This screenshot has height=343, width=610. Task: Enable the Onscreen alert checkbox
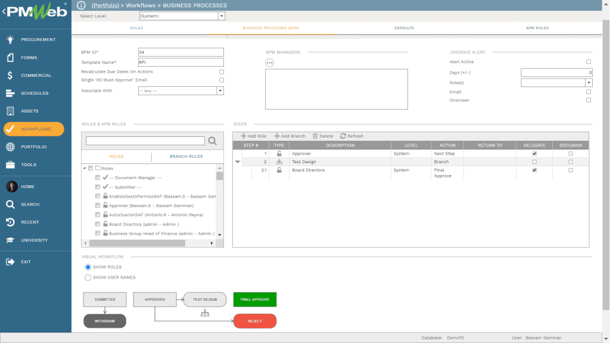[588, 100]
